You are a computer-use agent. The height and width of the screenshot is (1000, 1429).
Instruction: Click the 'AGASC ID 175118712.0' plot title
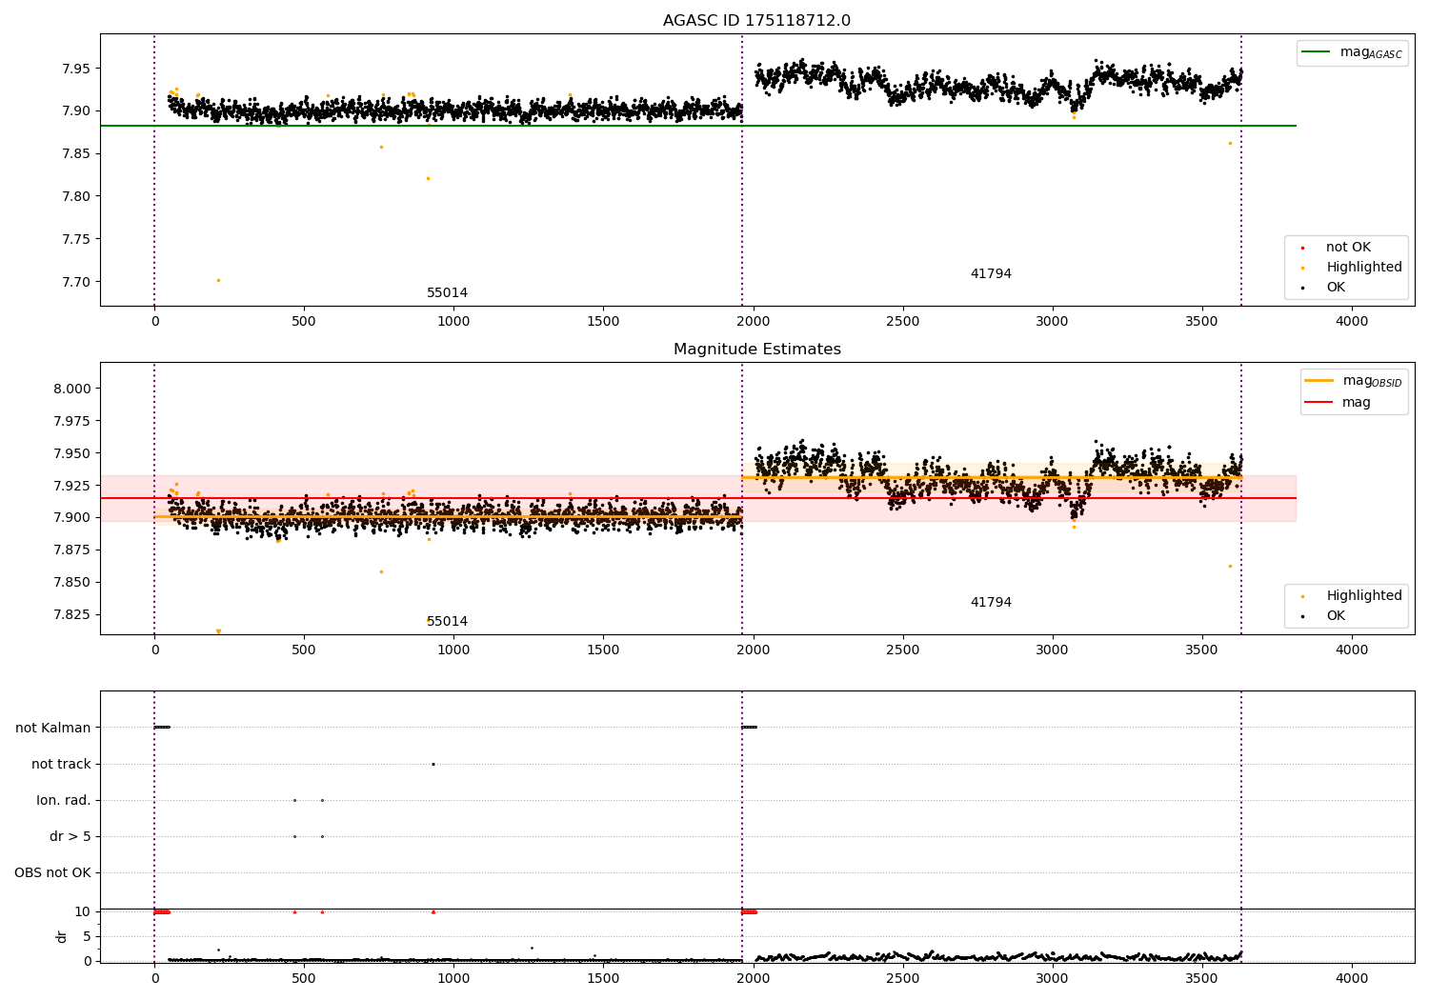pyautogui.click(x=757, y=21)
